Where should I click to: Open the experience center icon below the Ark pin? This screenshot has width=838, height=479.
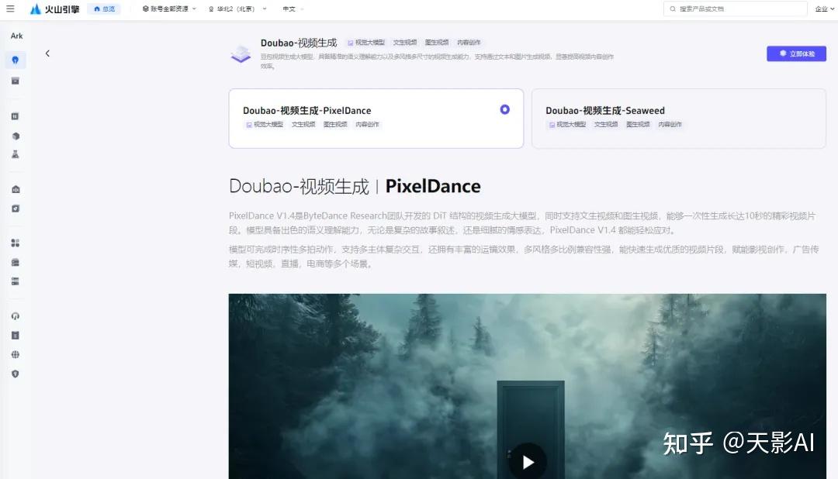point(16,81)
